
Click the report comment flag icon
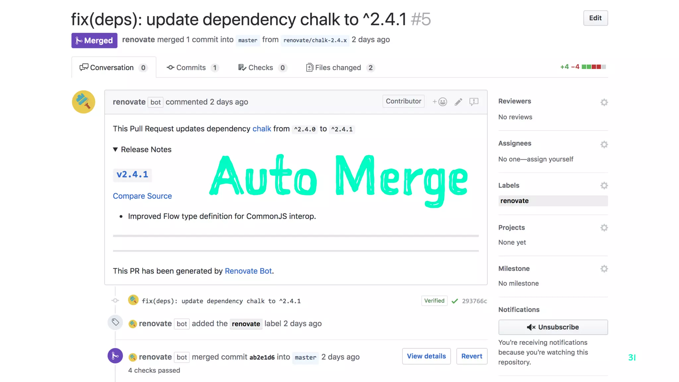coord(474,101)
